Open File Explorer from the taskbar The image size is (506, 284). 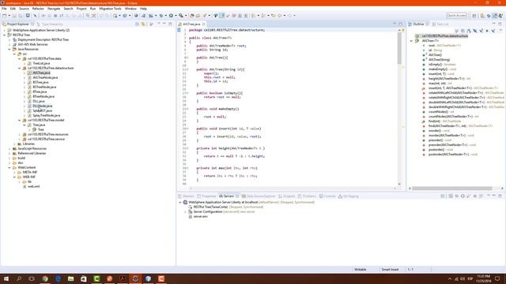point(70,278)
